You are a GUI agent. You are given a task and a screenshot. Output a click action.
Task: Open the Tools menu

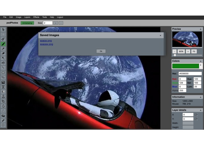pos(45,17)
